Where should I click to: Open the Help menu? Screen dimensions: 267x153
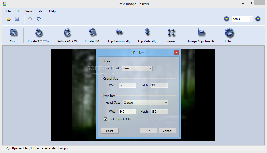52,11
